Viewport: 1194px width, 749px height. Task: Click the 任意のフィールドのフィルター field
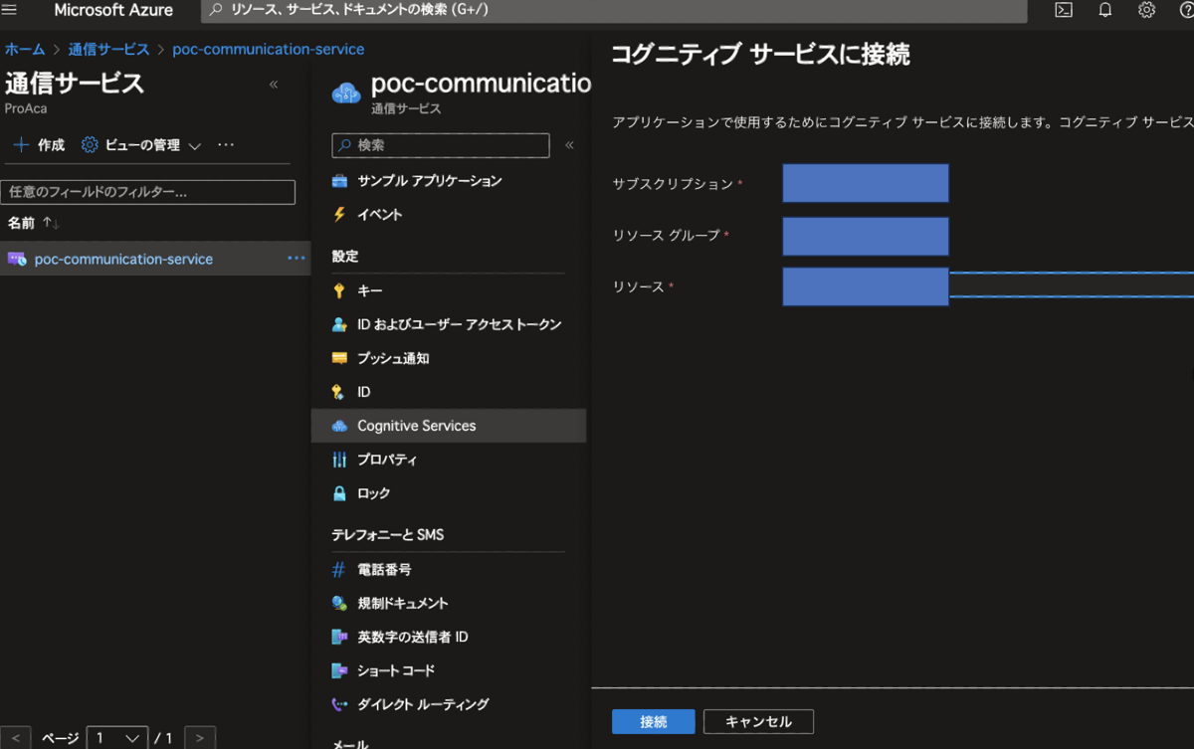[x=148, y=192]
